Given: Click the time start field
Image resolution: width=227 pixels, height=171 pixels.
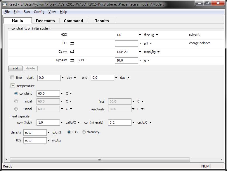Looking at the screenshot, I should pos(49,78).
